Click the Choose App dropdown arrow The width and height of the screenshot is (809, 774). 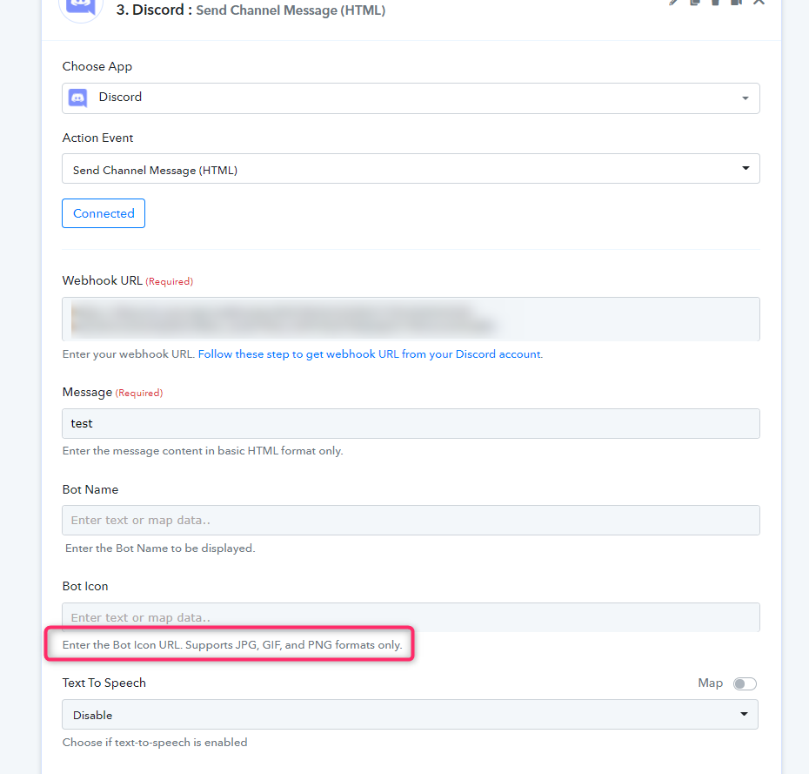[745, 98]
